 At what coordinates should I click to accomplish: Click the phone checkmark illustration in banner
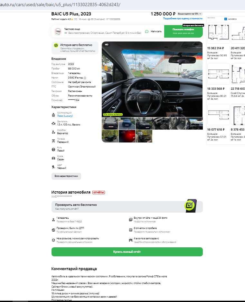(190, 206)
